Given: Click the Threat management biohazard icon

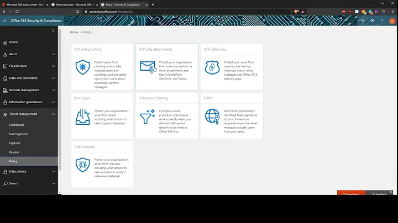Looking at the screenshot, I should point(5,114).
